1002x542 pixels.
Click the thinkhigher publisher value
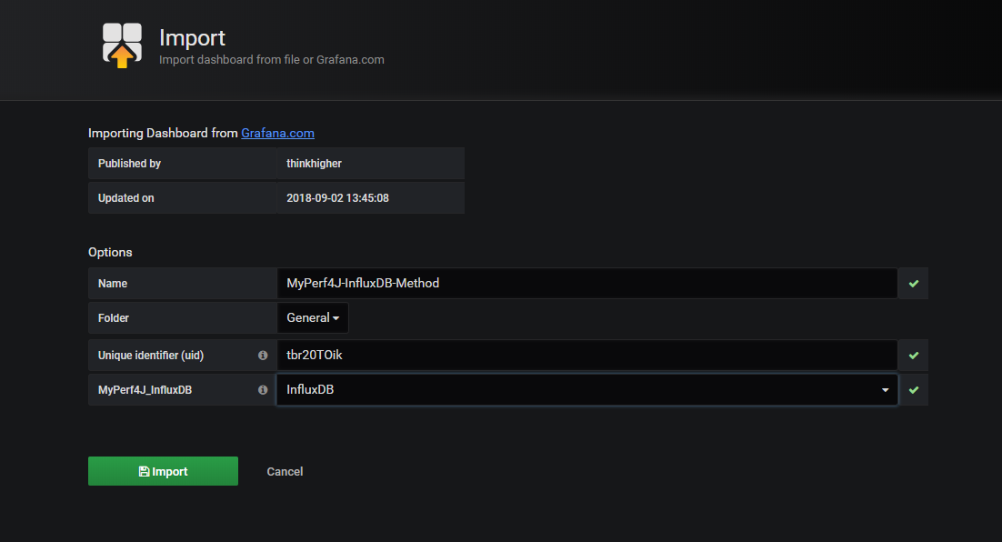coord(316,164)
